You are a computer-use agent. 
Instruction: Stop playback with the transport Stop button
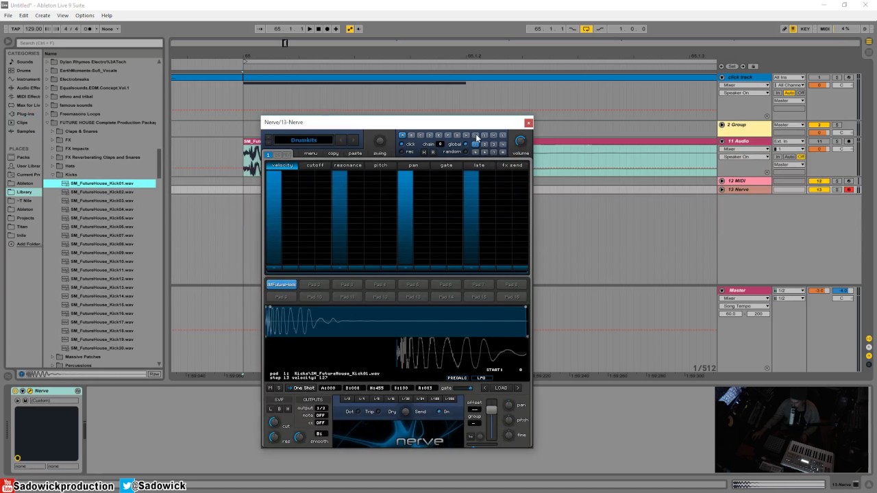[x=318, y=29]
